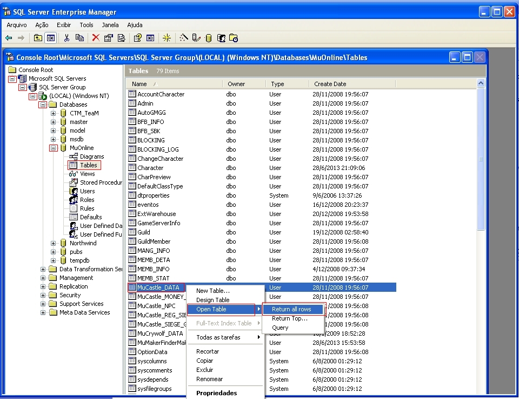This screenshot has height=399, width=519.
Task: Click the Copy toolbar icon
Action: [80, 38]
